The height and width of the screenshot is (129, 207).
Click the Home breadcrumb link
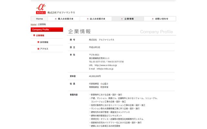pyautogui.click(x=33, y=25)
